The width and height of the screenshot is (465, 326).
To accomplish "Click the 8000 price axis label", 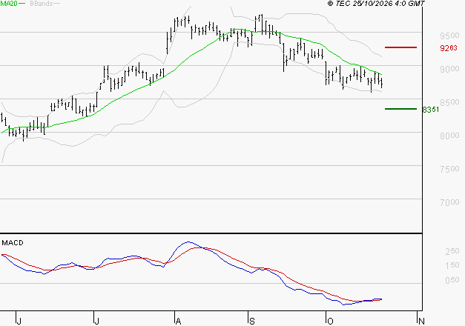I will pyautogui.click(x=449, y=136).
